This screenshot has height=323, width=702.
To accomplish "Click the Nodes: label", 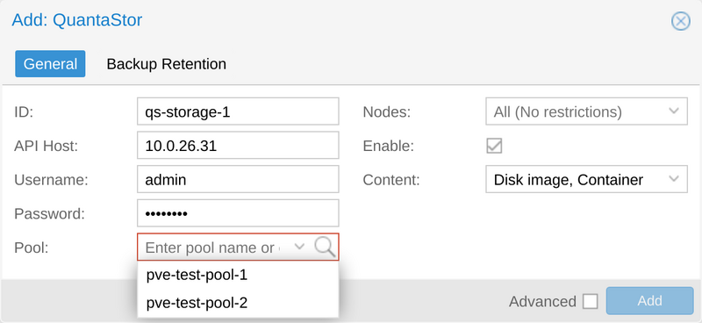I will point(387,111).
